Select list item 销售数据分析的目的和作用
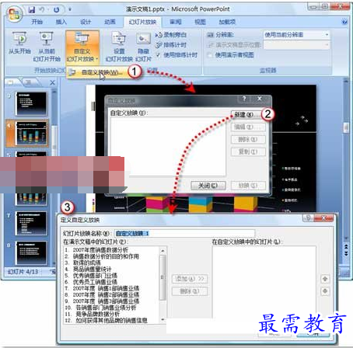353x348 pixels. (106, 256)
